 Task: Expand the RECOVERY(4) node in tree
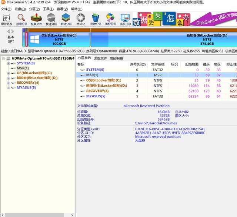pos(9,83)
